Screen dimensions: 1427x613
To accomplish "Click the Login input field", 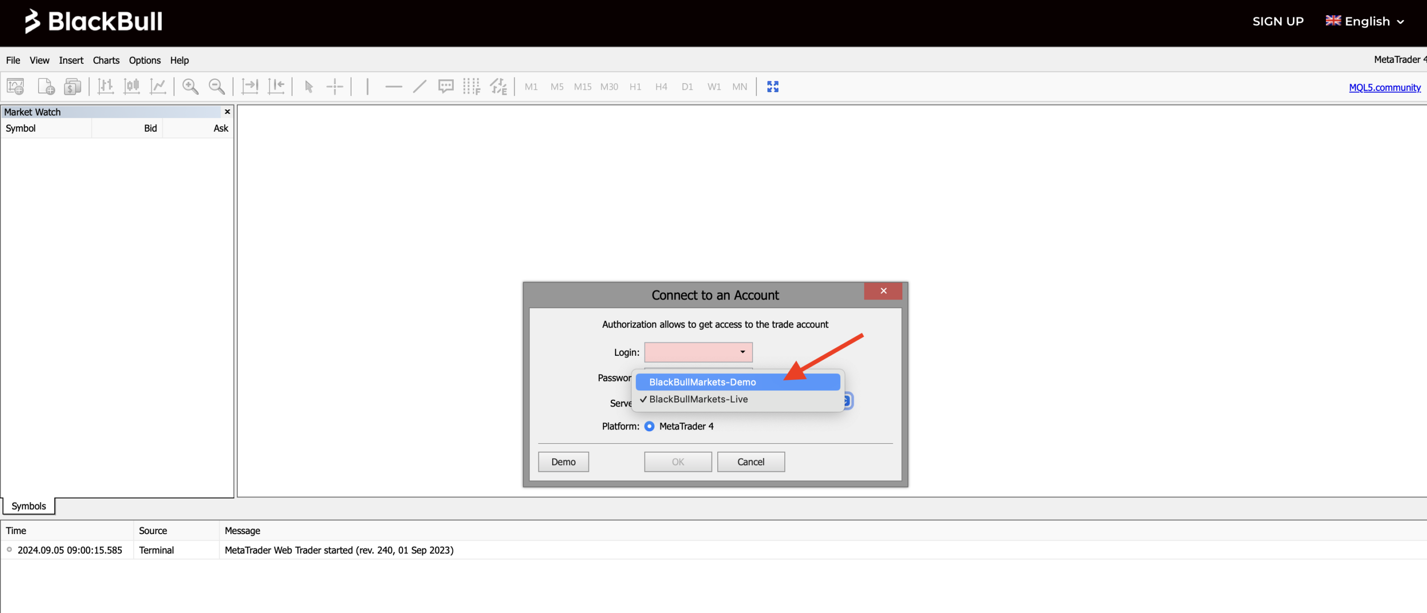I will point(698,352).
